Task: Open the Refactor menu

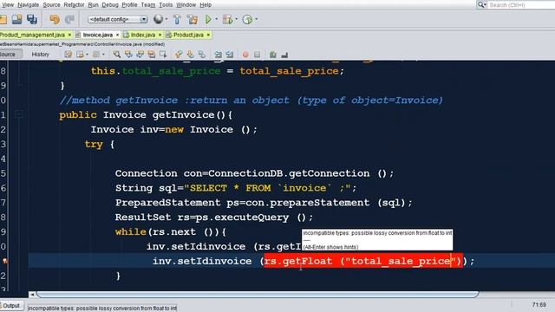Action: [x=74, y=5]
